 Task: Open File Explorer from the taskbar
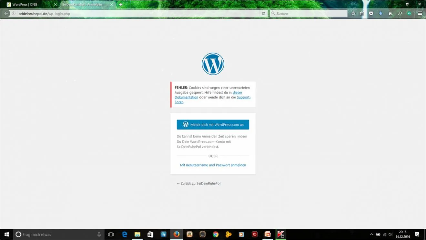[137, 235]
